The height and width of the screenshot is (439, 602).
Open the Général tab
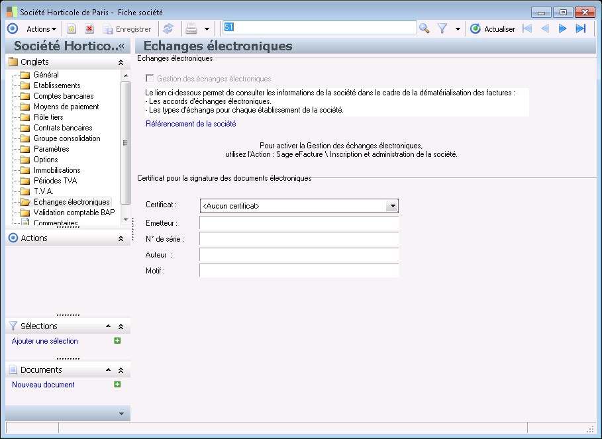pos(46,75)
